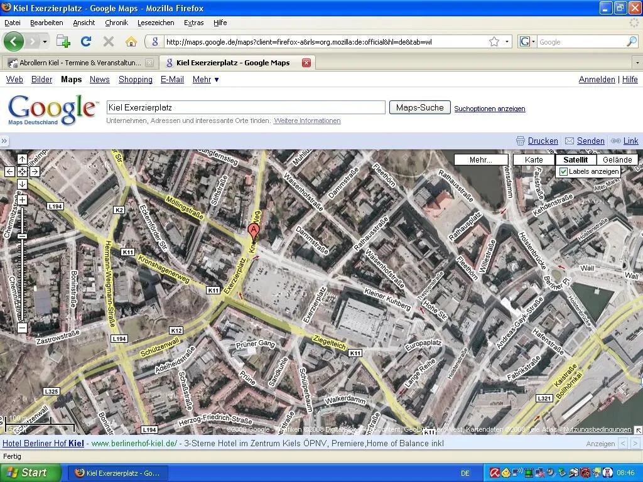Viewport: 643px width, 482px height.
Task: Click red marker A on the map
Action: coord(254,231)
